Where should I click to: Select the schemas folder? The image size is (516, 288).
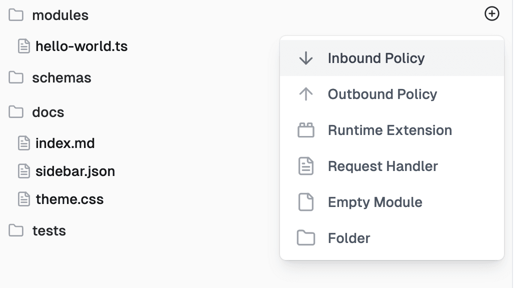point(62,77)
